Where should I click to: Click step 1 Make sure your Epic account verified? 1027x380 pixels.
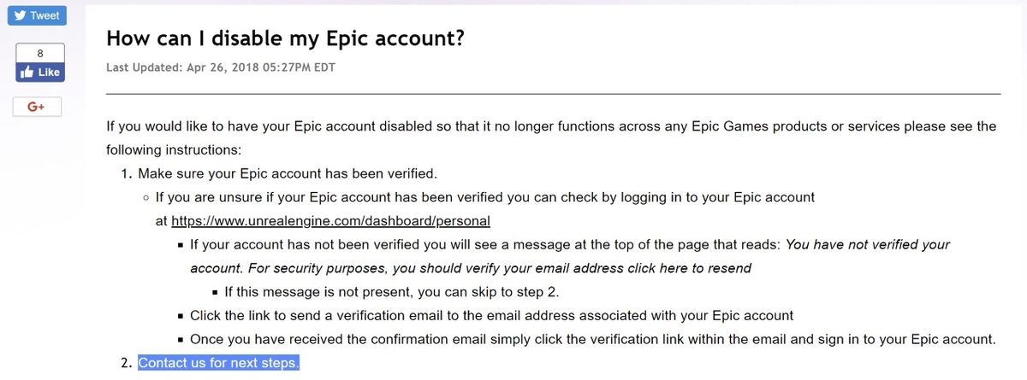click(x=288, y=173)
